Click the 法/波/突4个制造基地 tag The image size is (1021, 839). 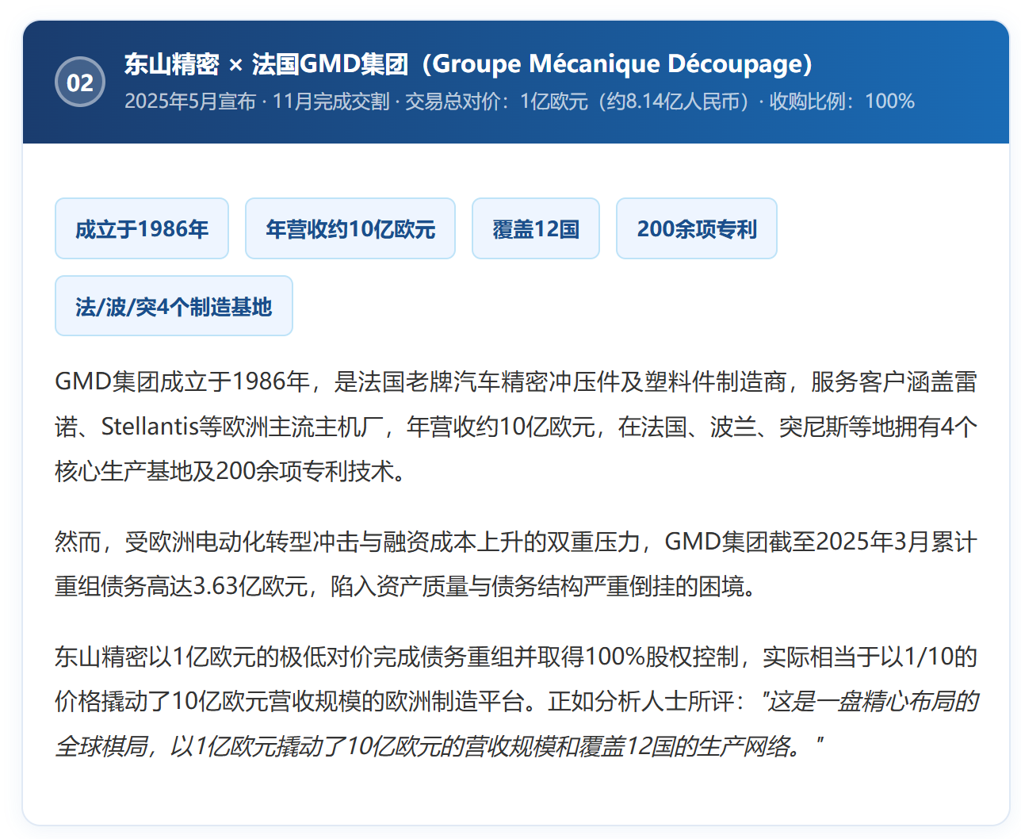(x=174, y=306)
